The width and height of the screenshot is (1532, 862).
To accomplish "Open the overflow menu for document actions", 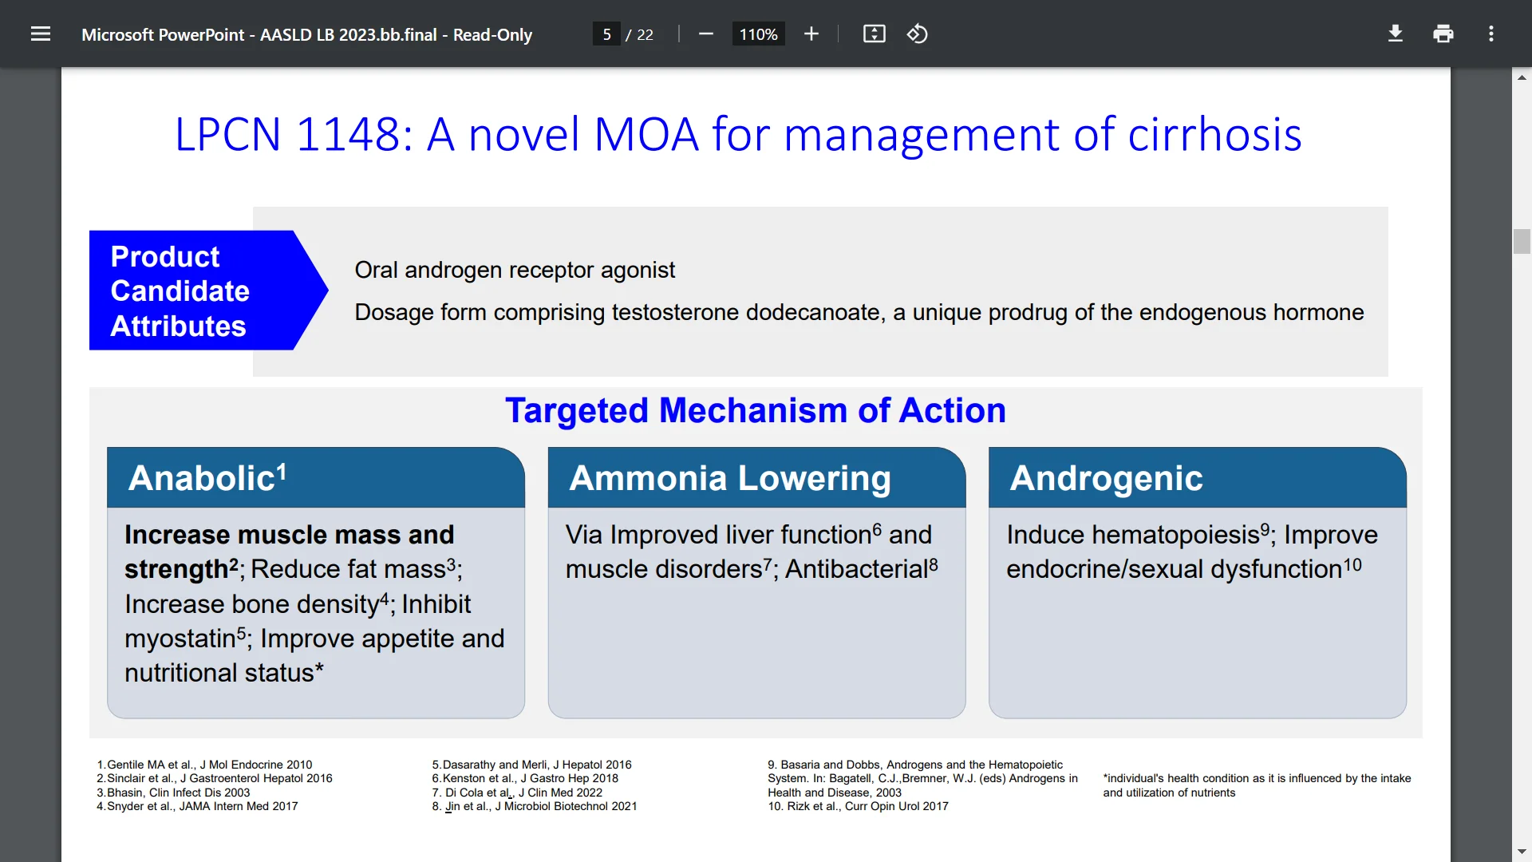I will tap(1491, 34).
